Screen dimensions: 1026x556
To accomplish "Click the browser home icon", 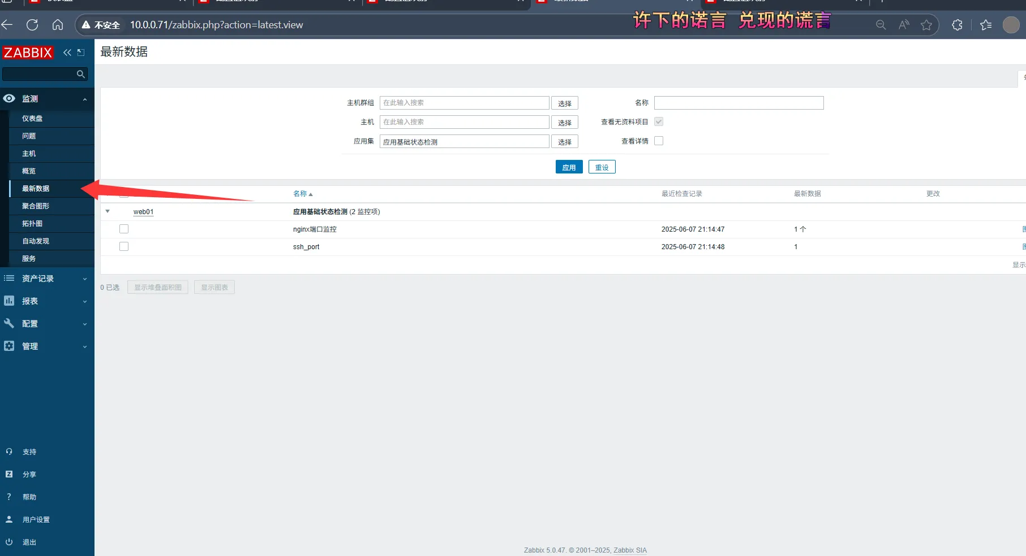I will pos(58,25).
